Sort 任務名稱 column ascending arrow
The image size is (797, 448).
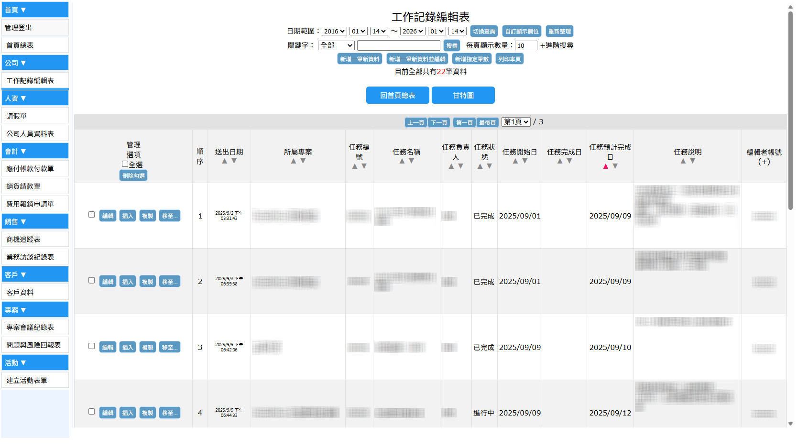click(402, 161)
